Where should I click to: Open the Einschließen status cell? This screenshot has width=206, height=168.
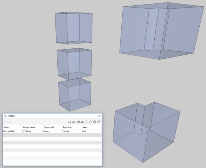coord(12,131)
